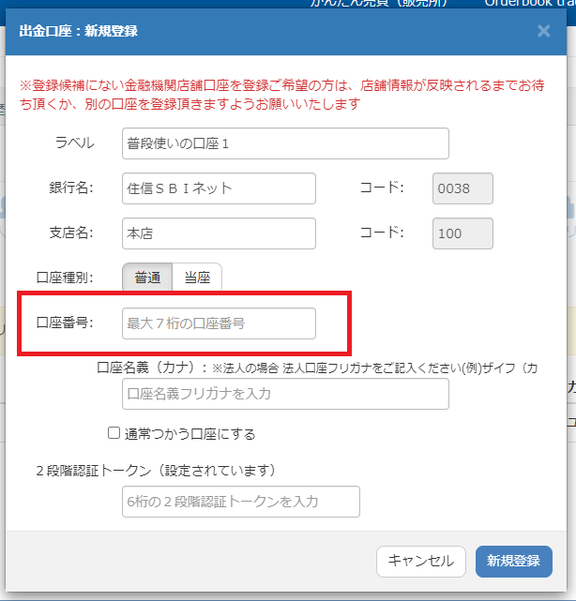Select 当座 account type

tap(197, 278)
